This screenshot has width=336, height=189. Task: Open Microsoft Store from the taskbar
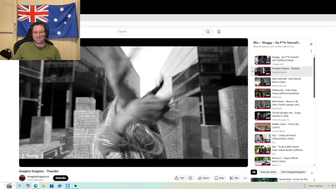pyautogui.click(x=51, y=186)
